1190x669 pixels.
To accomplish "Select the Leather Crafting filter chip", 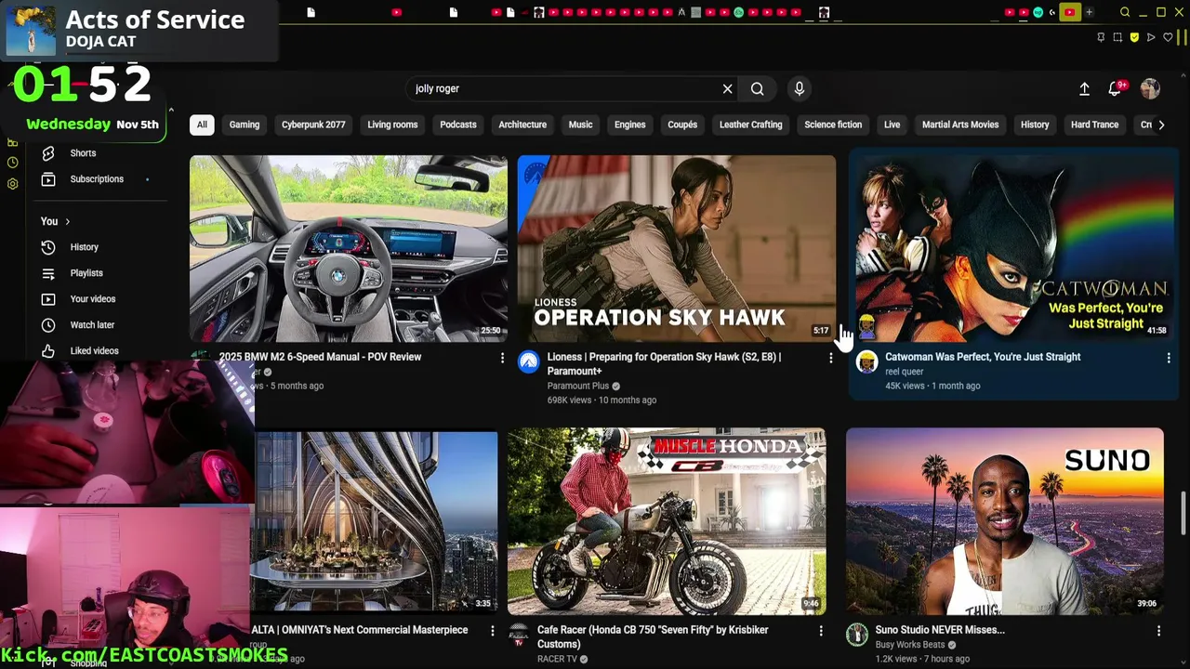I will [750, 125].
